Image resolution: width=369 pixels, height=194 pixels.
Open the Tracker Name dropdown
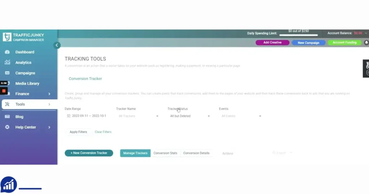coord(138,116)
